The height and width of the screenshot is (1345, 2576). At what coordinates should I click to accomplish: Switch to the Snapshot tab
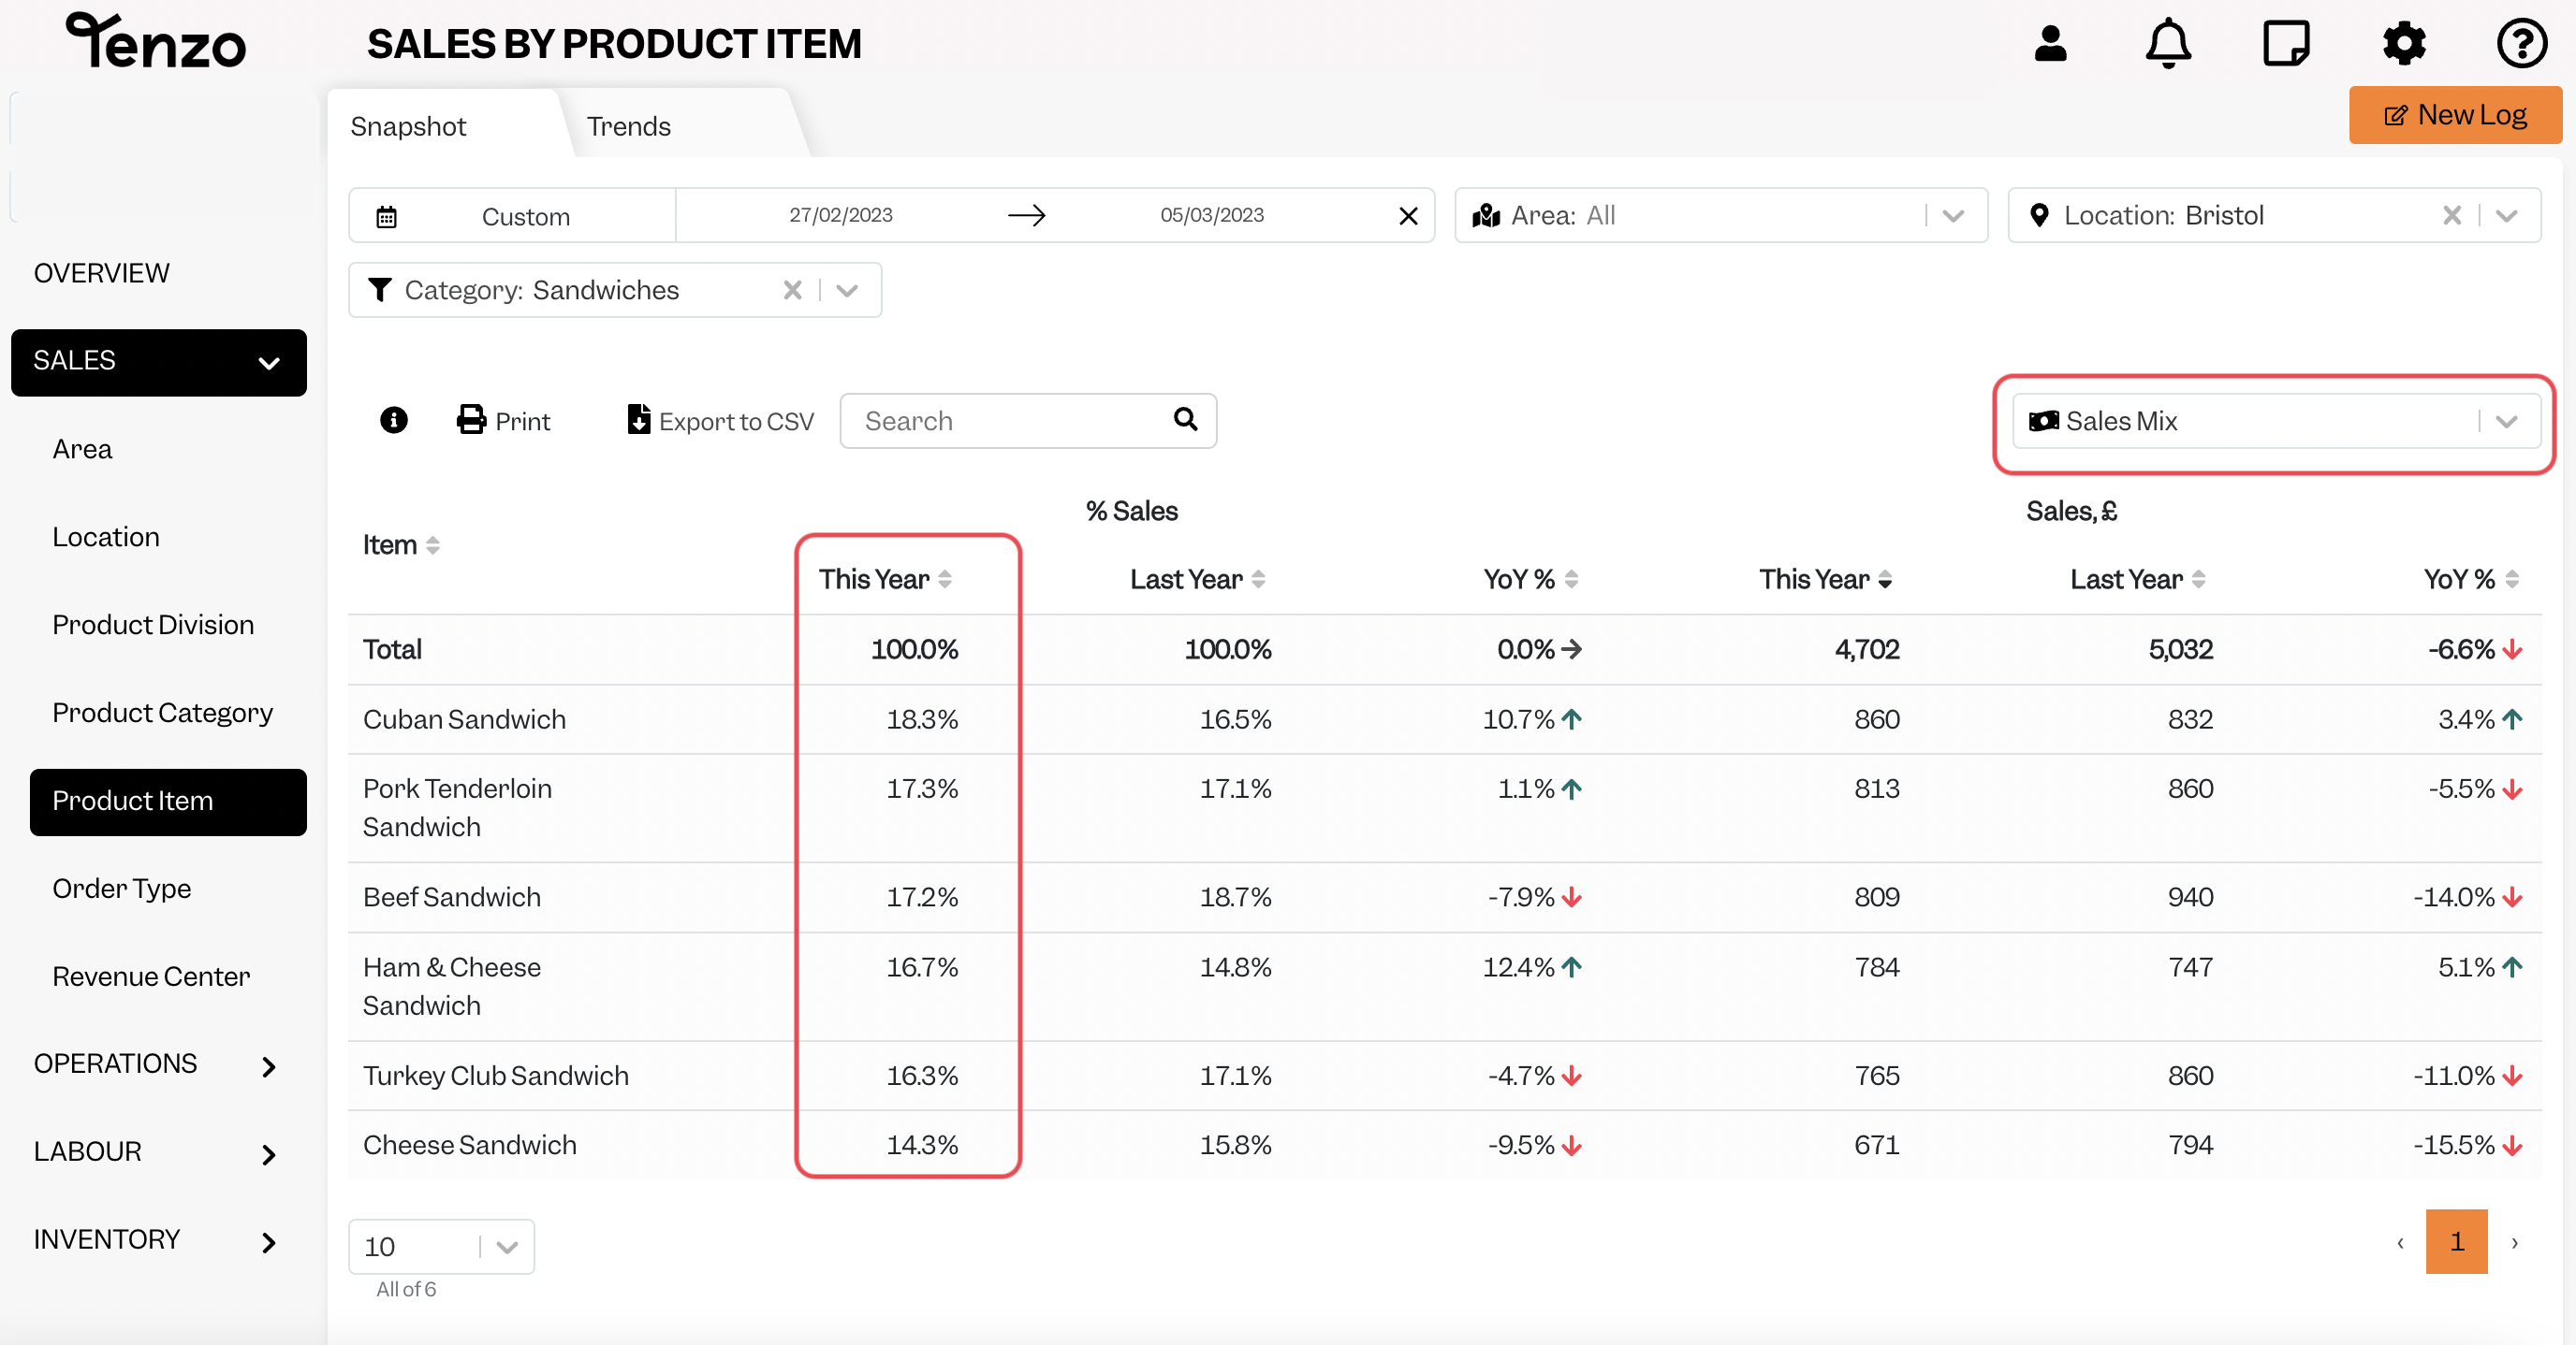[408, 127]
